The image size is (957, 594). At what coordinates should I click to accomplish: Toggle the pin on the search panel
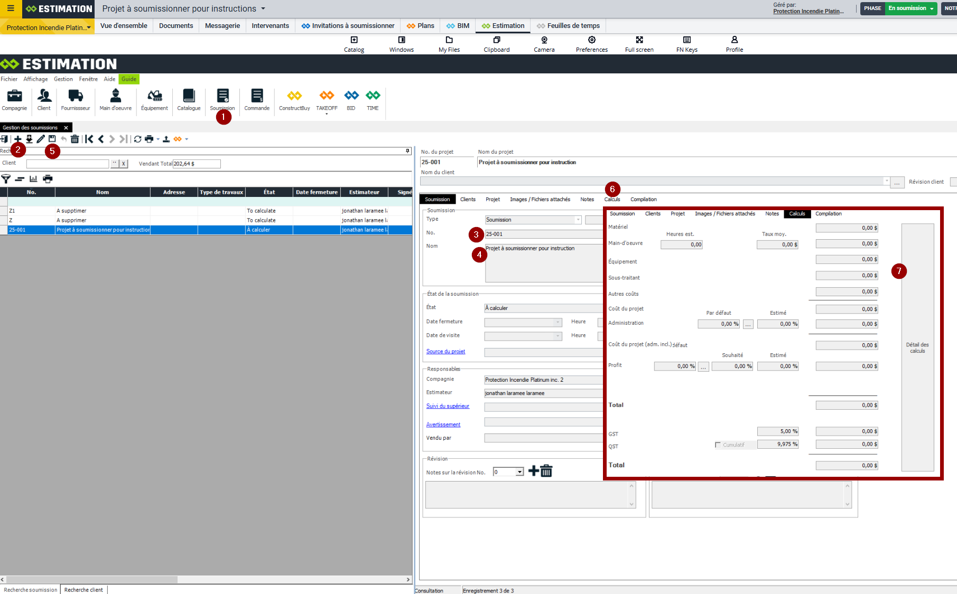point(407,151)
